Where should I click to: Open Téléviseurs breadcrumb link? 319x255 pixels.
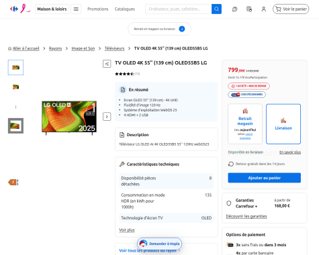[x=114, y=48]
